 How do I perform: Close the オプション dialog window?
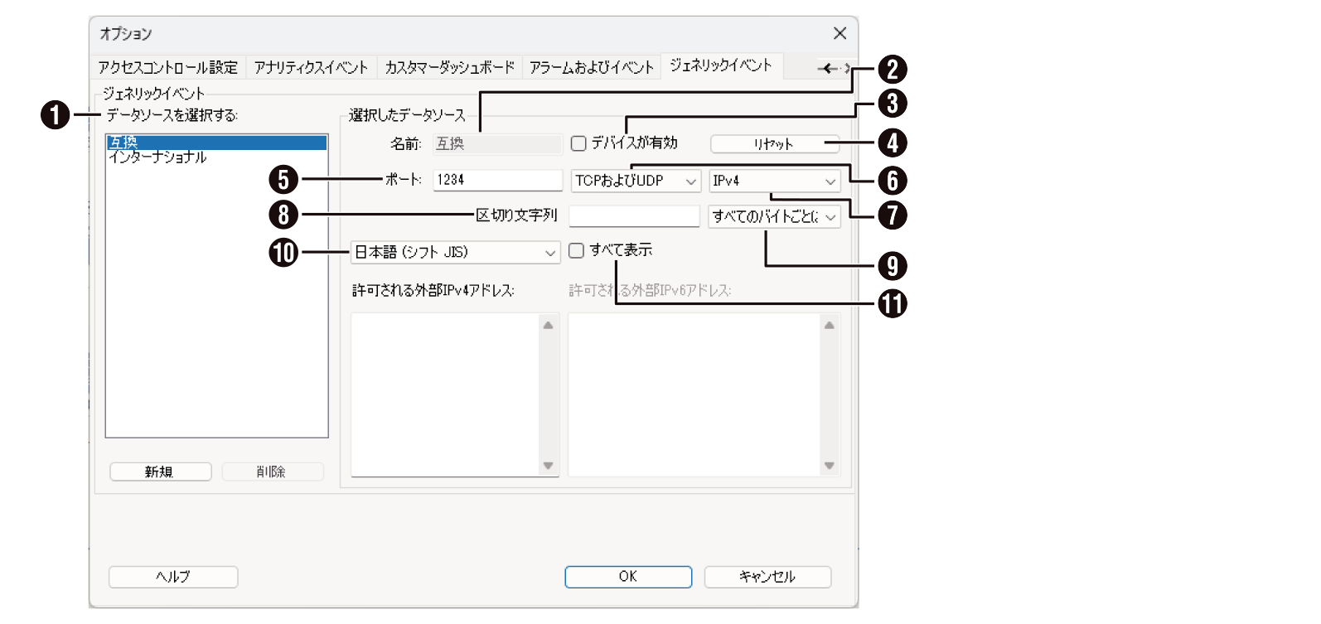coord(839,33)
